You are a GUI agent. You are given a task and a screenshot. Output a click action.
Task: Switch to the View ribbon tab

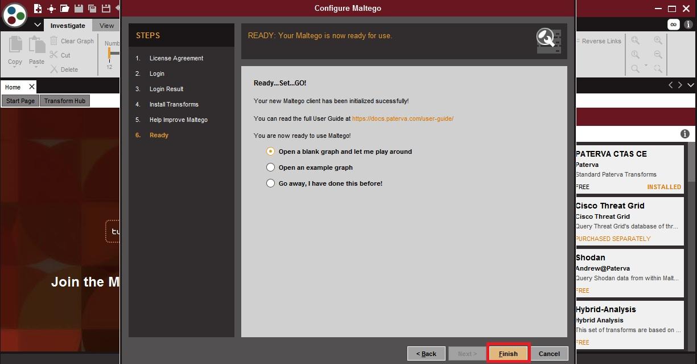pos(106,26)
